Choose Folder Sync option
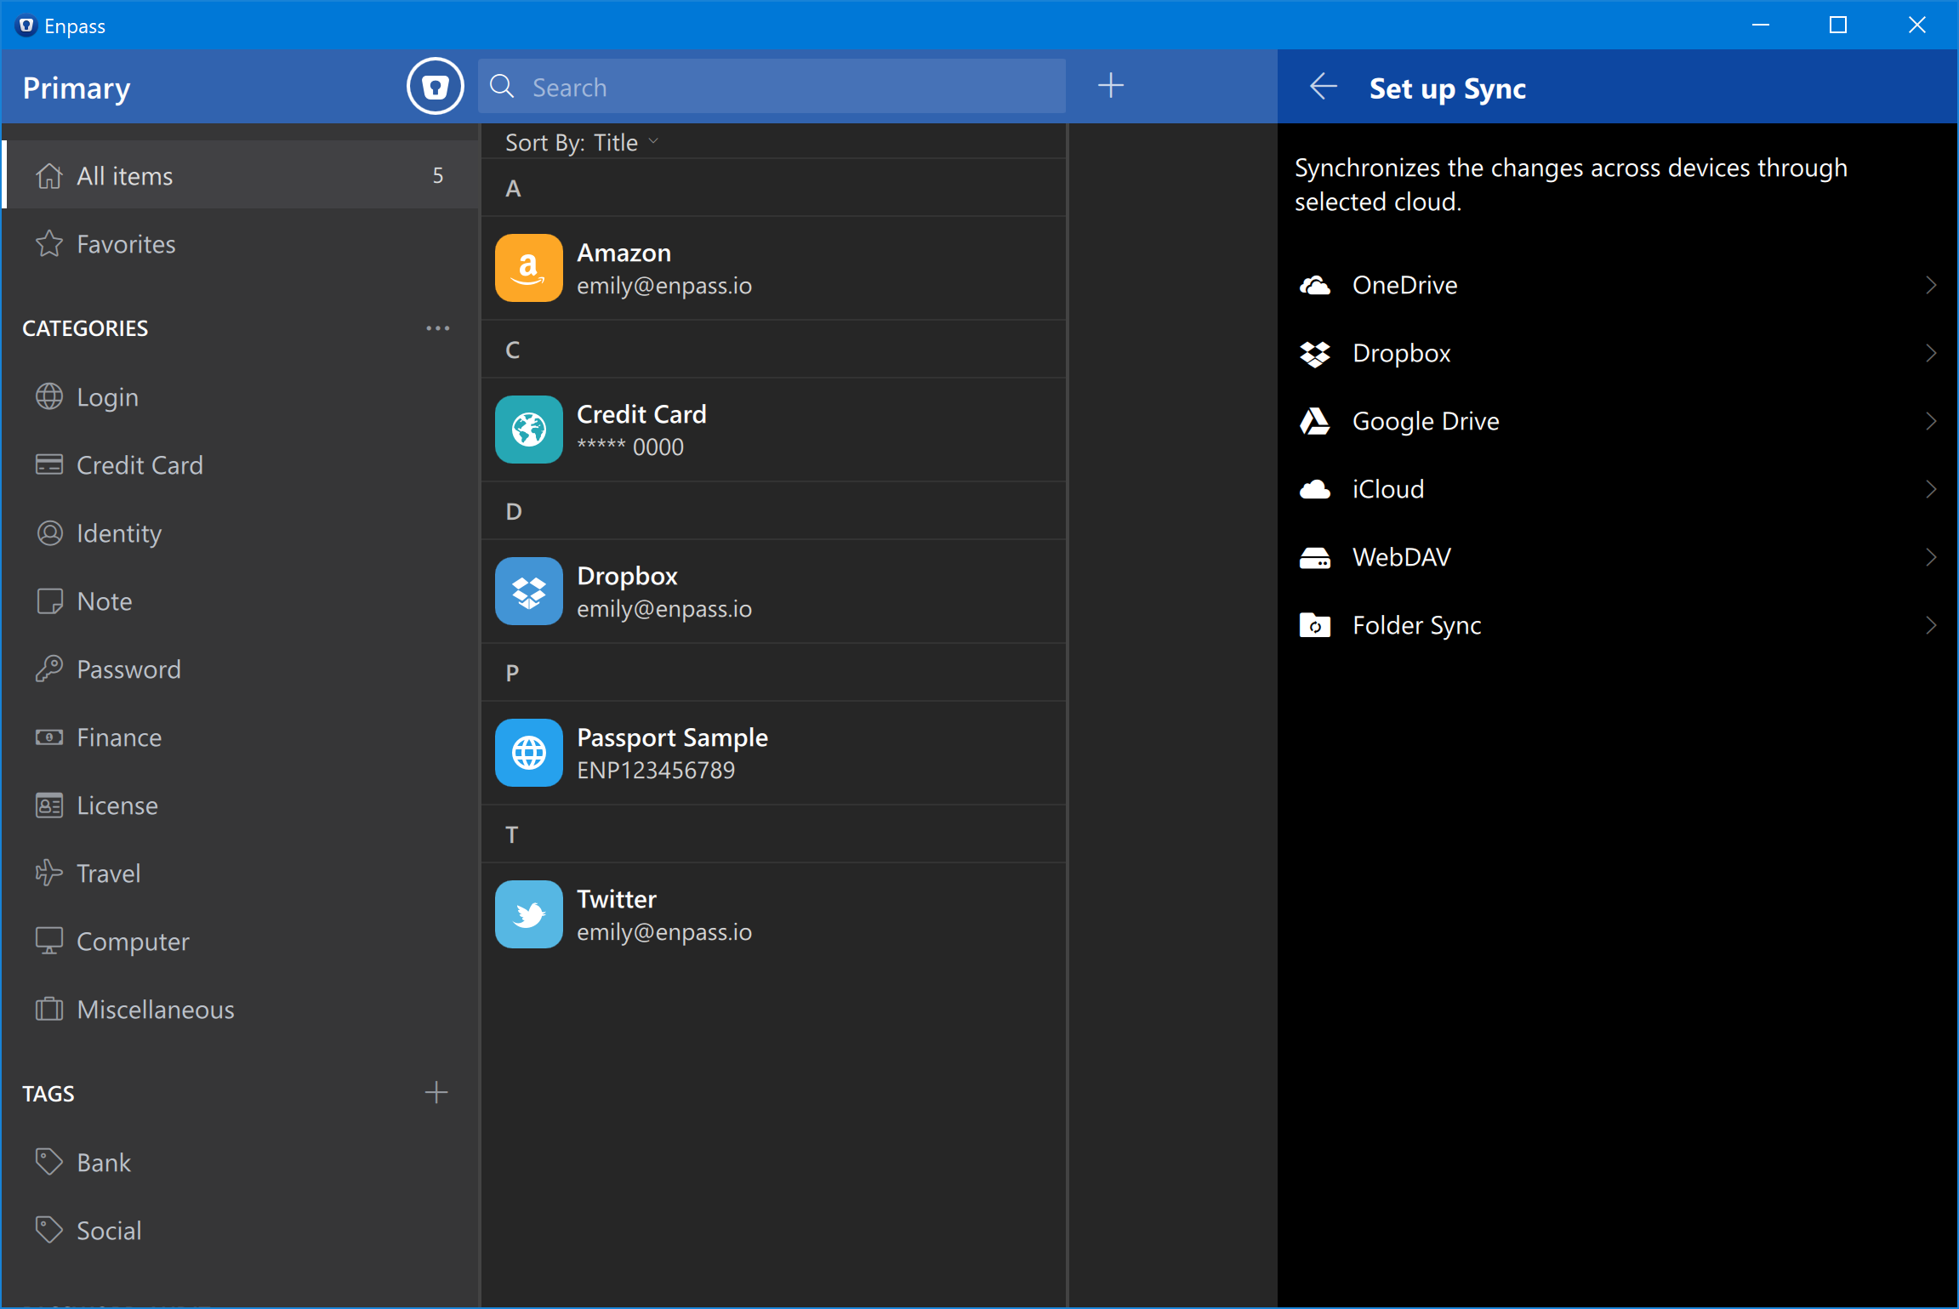Image resolution: width=1959 pixels, height=1309 pixels. click(1617, 625)
